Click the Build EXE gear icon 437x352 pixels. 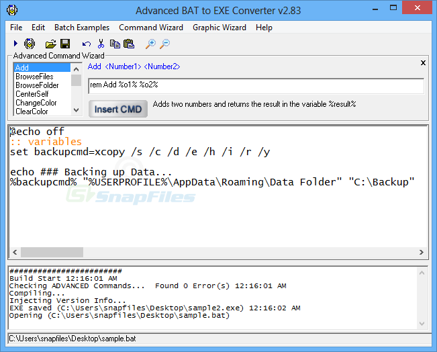click(x=30, y=44)
